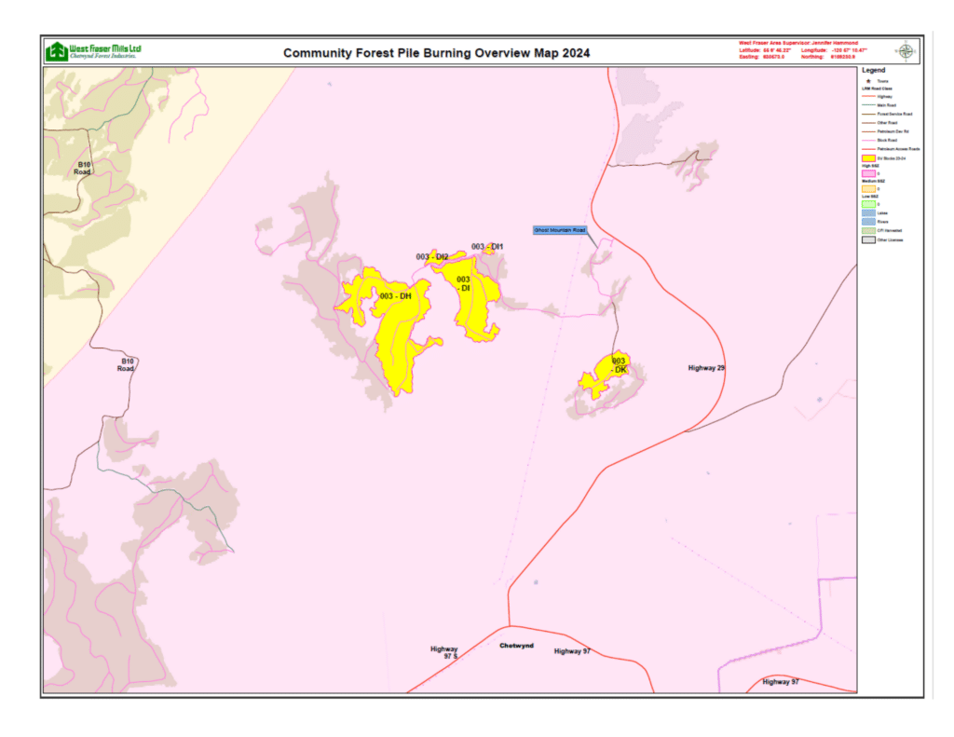The height and width of the screenshot is (737, 954).
Task: Click the green Main Road legend line
Action: [x=868, y=105]
